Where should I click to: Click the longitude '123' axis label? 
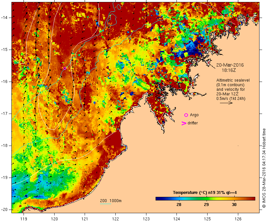146,219
